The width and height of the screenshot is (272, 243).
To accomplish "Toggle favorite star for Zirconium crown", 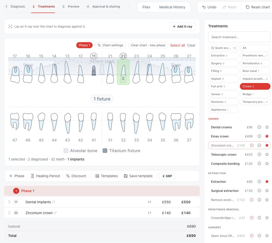I will (x=267, y=145).
